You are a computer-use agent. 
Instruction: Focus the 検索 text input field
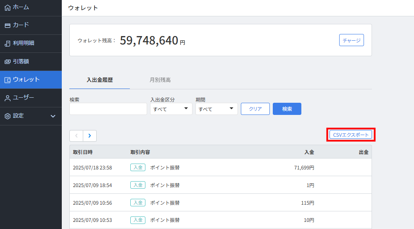click(x=108, y=109)
